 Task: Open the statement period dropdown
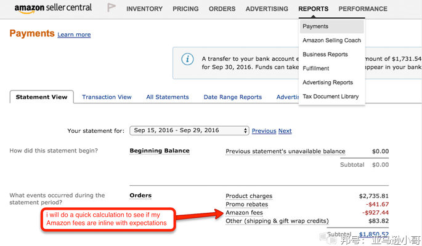[189, 130]
